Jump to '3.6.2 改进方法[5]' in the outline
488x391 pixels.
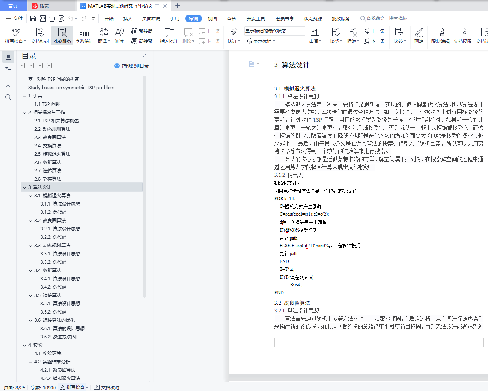(x=58, y=337)
